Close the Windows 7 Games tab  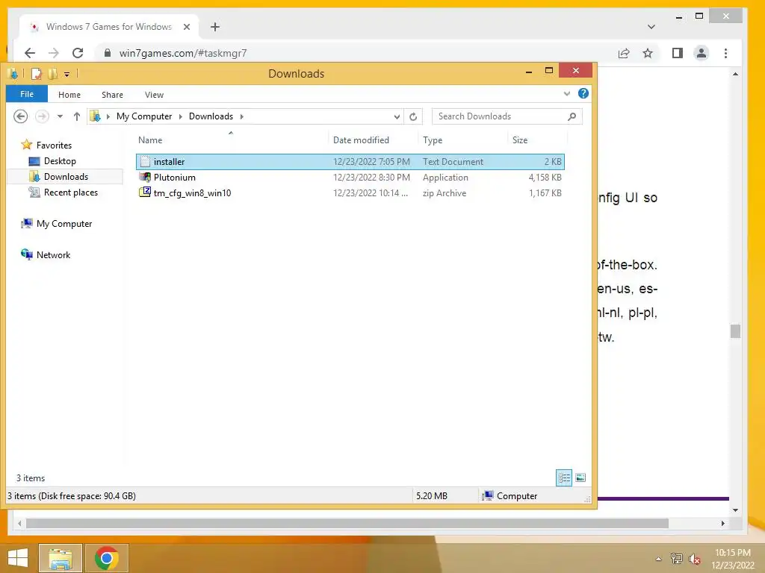(x=186, y=27)
